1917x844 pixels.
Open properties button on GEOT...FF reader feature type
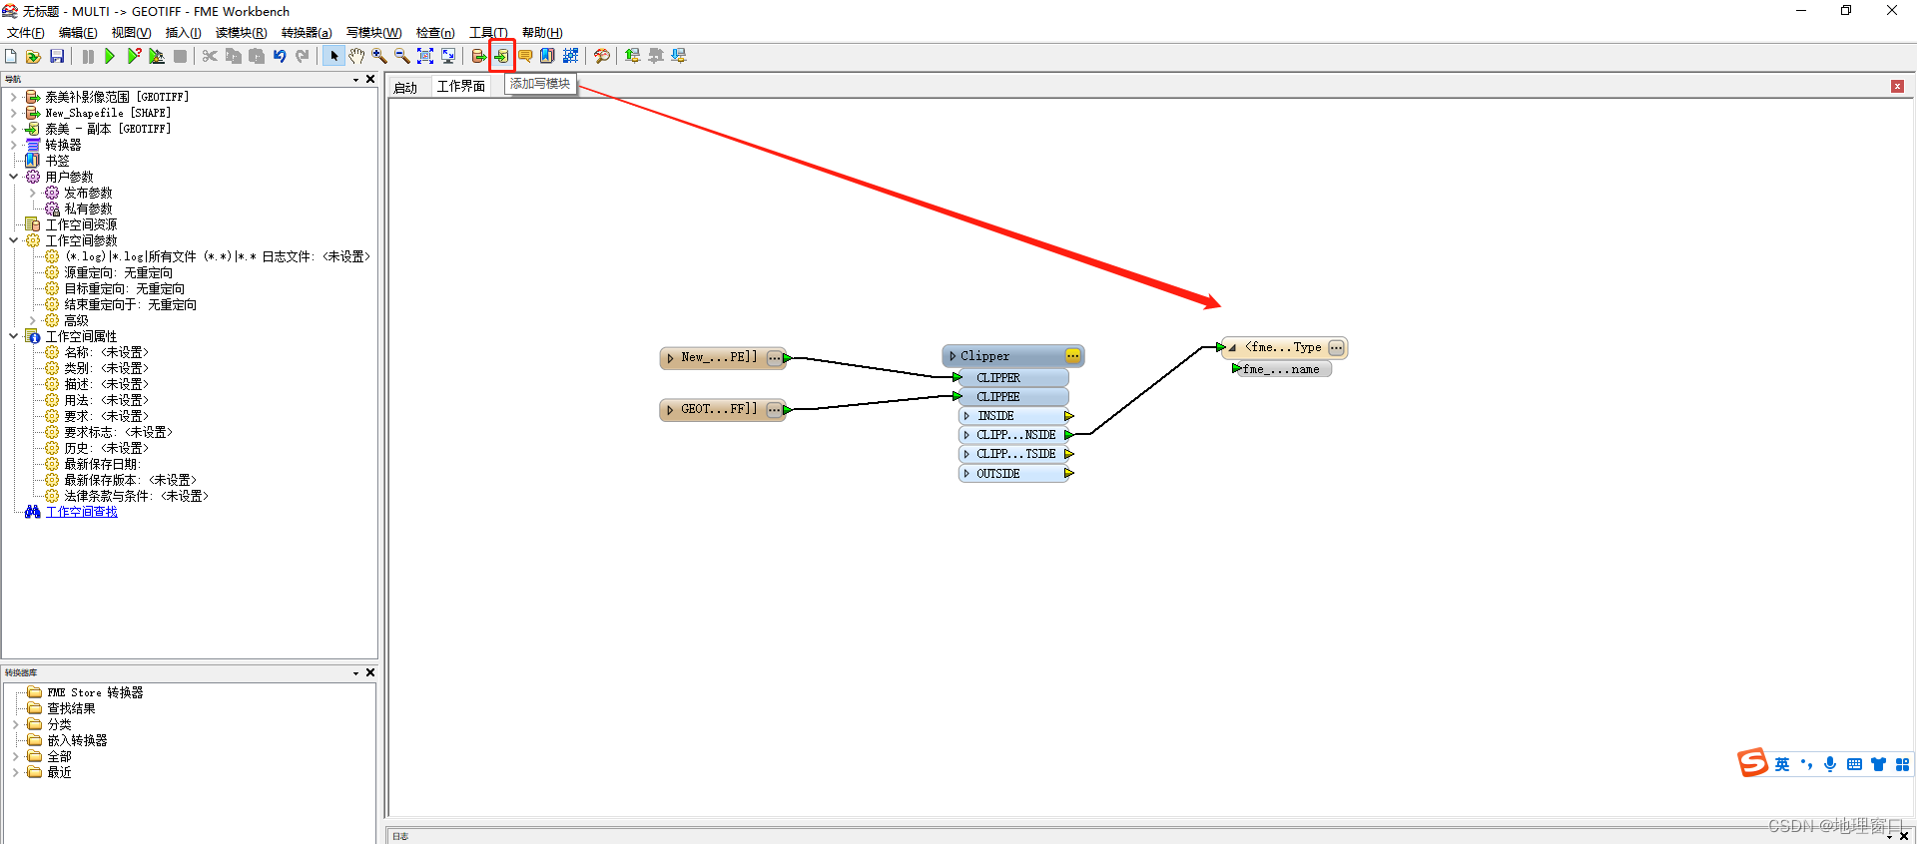click(774, 410)
